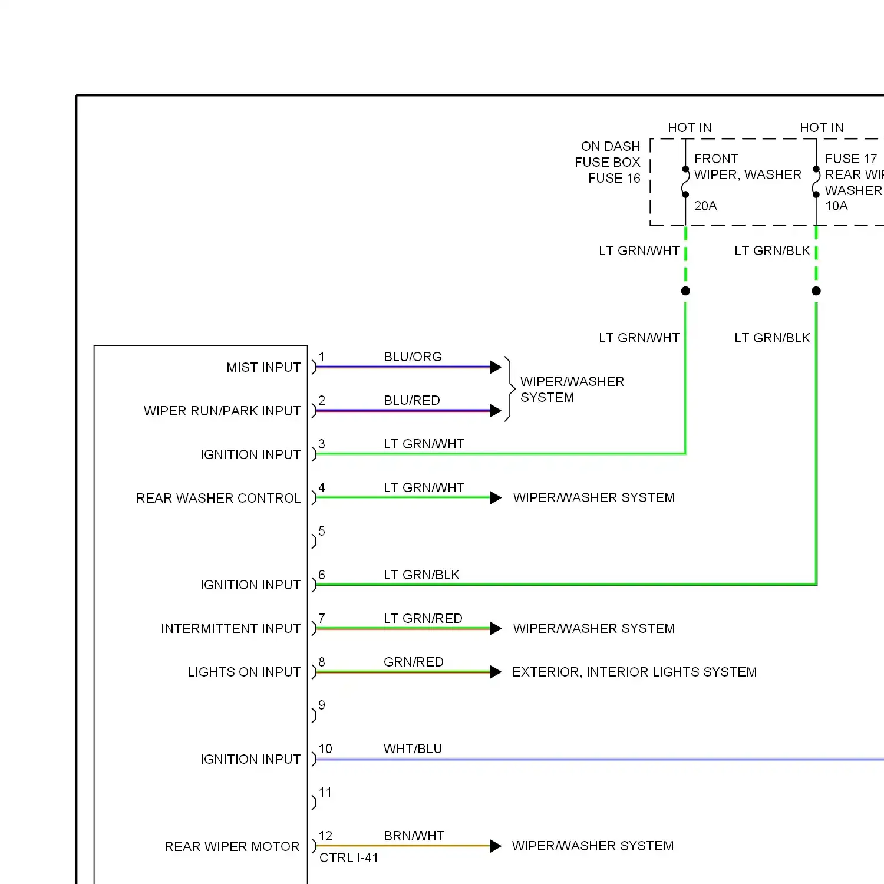
Task: Click the arrowhead on the BRN/WHT wire
Action: pyautogui.click(x=496, y=846)
